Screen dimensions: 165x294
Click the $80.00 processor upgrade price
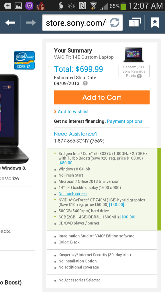pos(66,163)
